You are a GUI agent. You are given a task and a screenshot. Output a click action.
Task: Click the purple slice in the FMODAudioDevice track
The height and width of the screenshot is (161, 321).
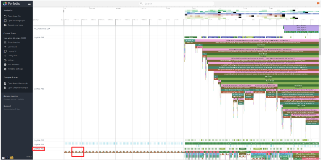click(x=301, y=28)
